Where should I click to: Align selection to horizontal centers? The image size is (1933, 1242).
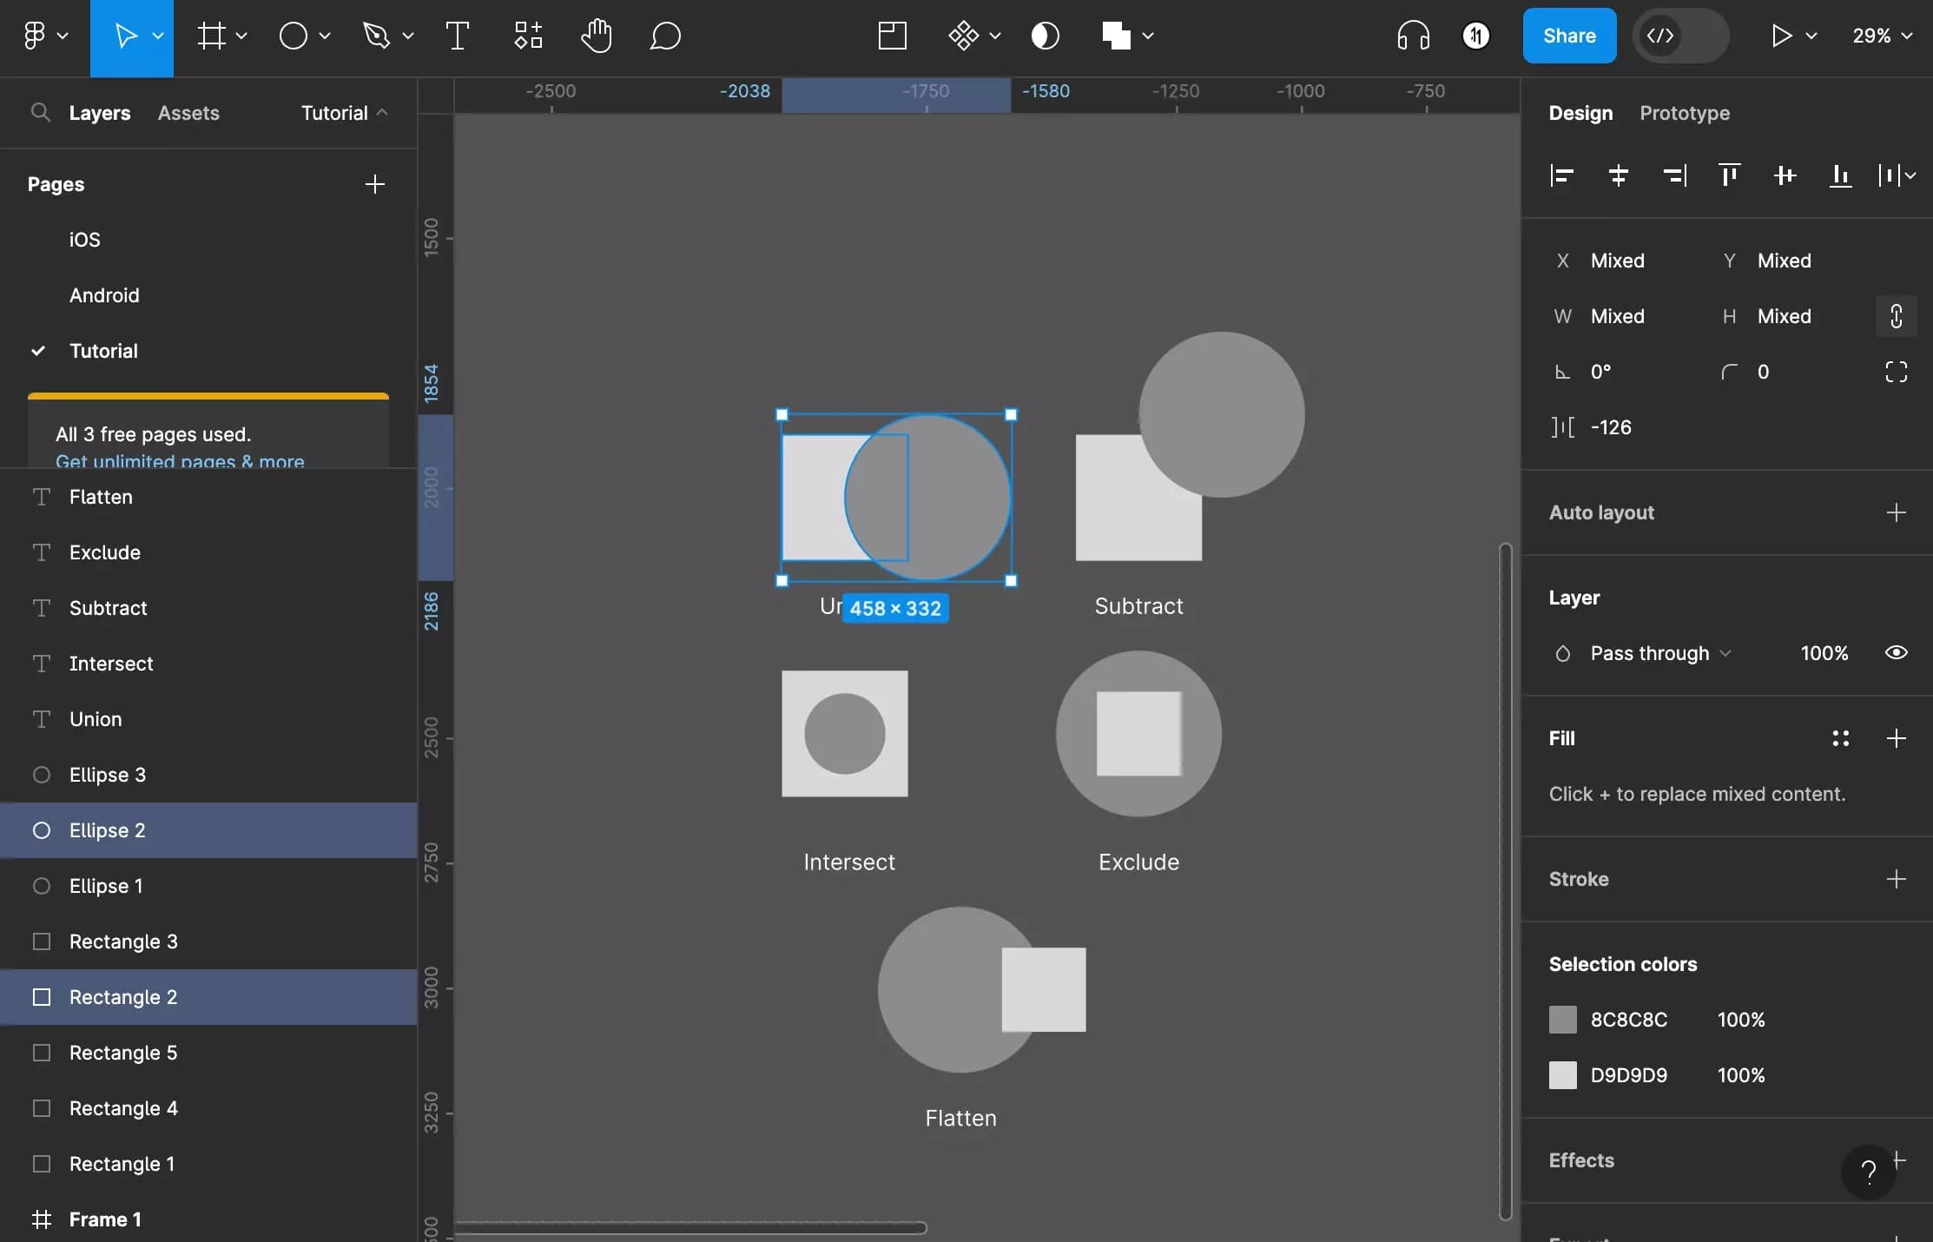coord(1618,175)
